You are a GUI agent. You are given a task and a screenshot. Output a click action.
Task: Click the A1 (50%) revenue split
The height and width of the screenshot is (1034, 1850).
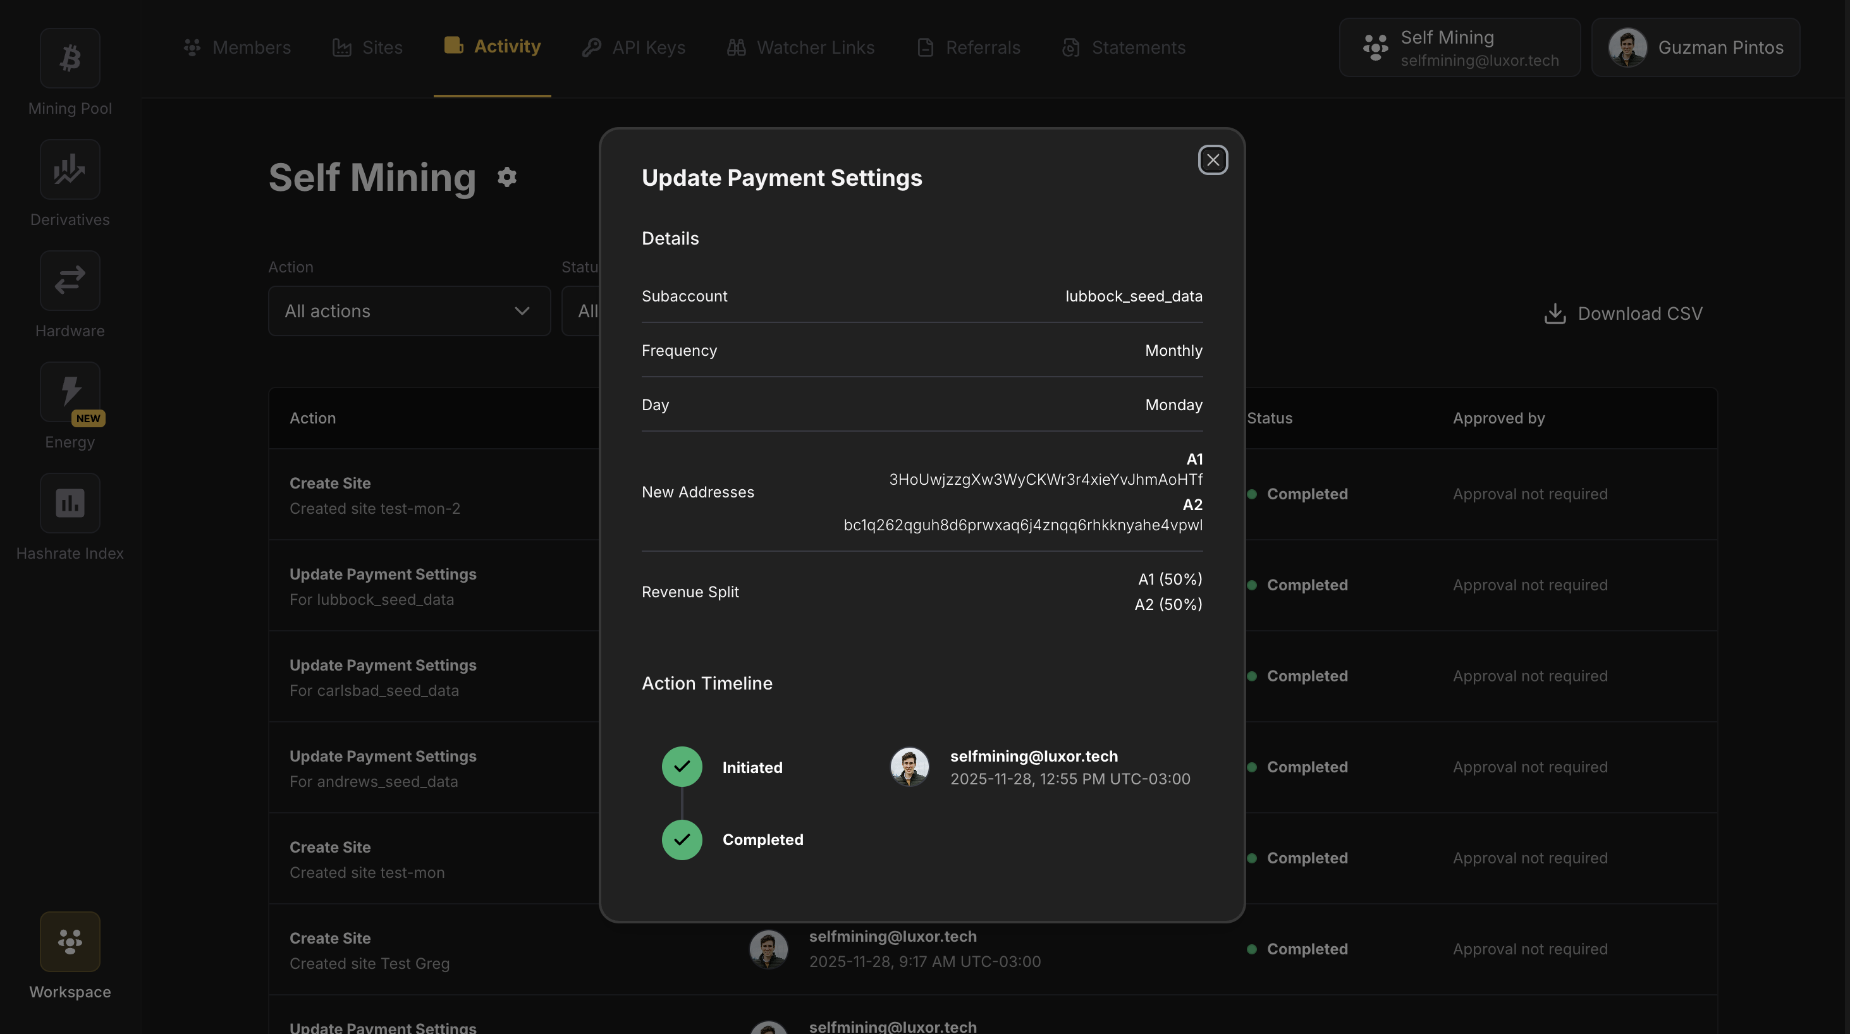click(1170, 579)
